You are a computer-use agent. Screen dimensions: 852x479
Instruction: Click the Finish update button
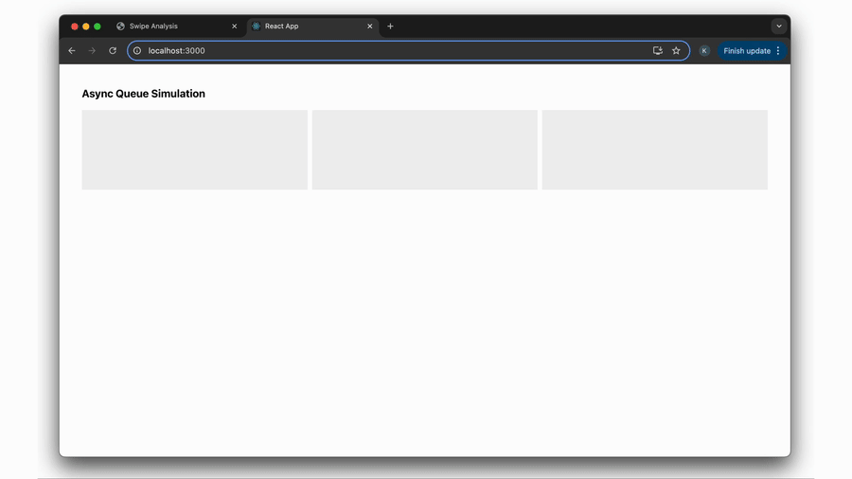(746, 51)
